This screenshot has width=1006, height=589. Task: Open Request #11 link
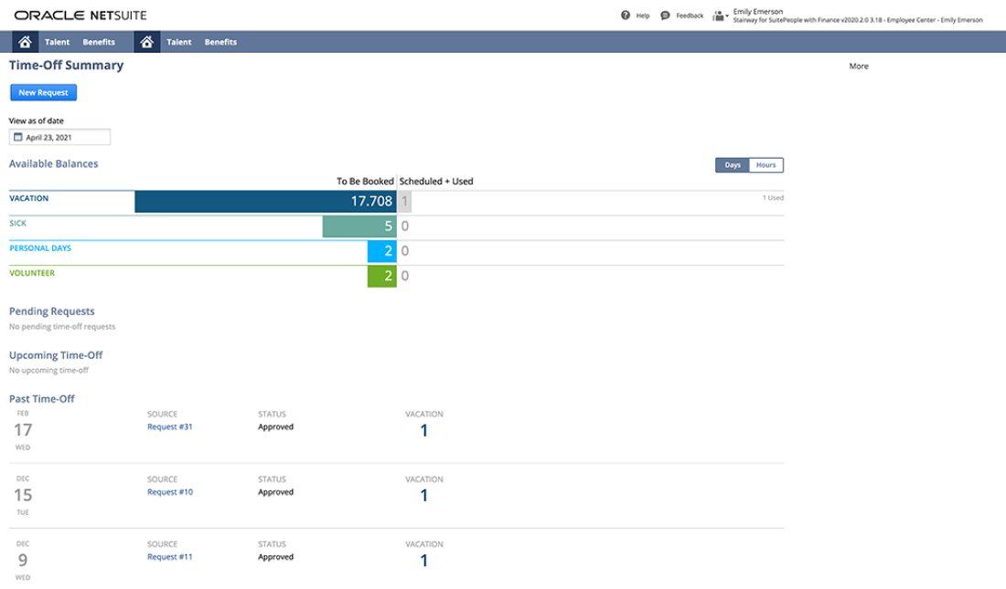click(169, 557)
